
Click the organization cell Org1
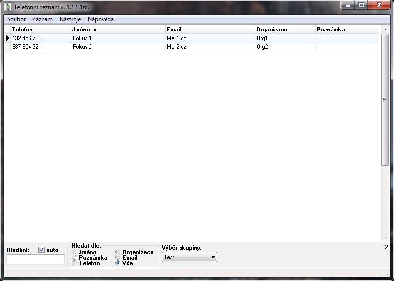coord(285,38)
